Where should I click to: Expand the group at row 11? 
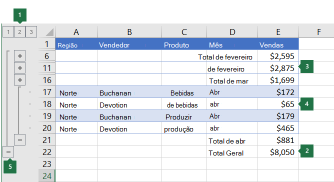click(20, 68)
